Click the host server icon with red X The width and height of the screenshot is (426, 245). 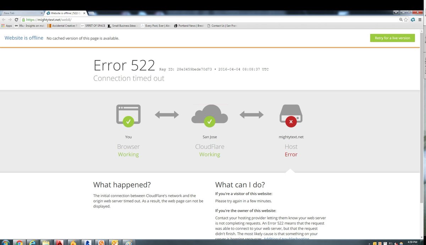point(291,115)
